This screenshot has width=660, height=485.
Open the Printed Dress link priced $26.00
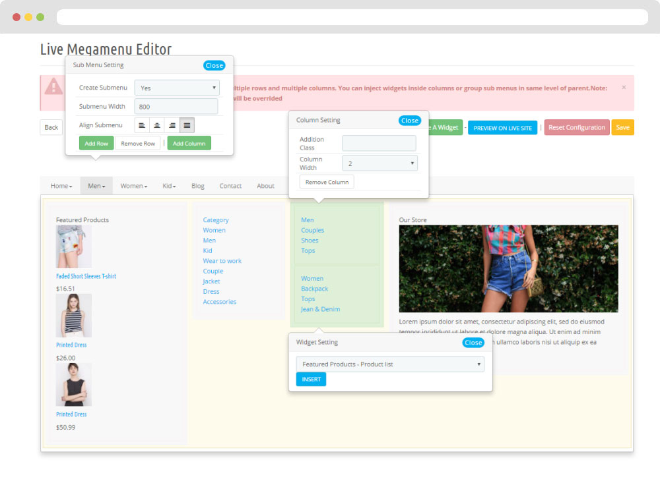pyautogui.click(x=71, y=345)
